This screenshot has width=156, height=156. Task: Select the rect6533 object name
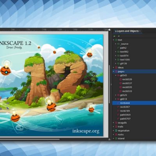click(127, 91)
